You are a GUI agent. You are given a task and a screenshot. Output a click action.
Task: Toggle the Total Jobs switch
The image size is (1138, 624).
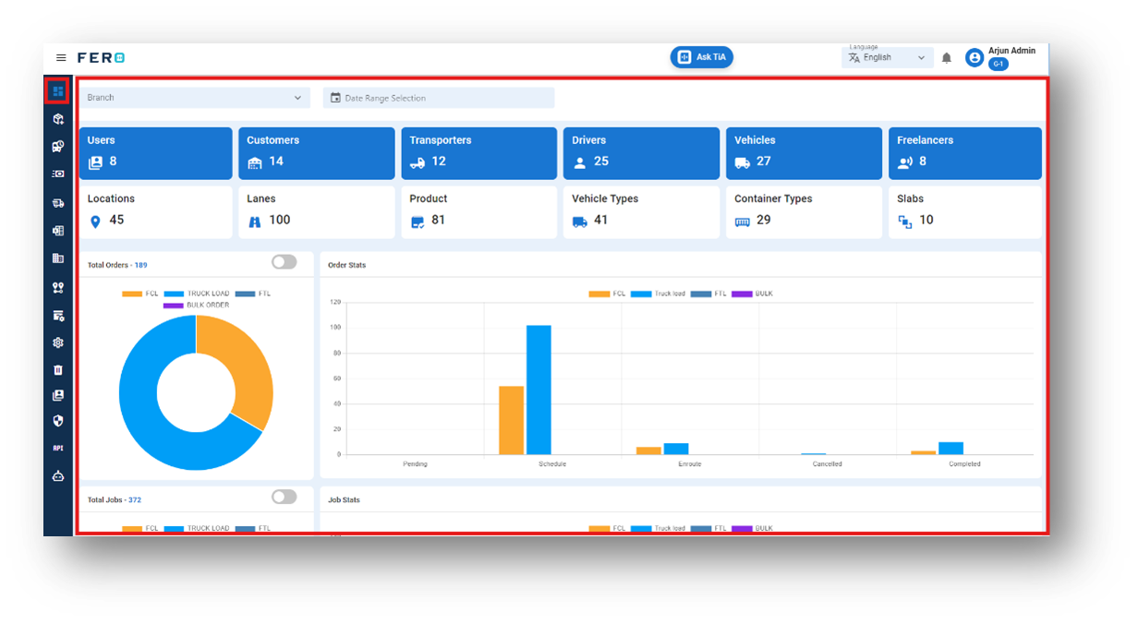point(284,497)
